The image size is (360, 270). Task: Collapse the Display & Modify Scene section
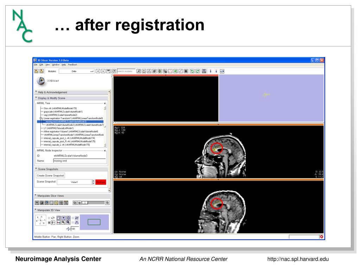[x=71, y=98]
